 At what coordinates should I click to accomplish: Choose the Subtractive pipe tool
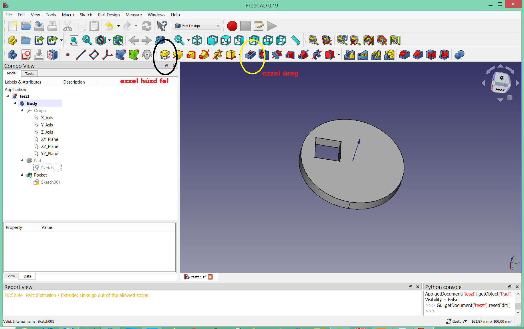(303, 55)
